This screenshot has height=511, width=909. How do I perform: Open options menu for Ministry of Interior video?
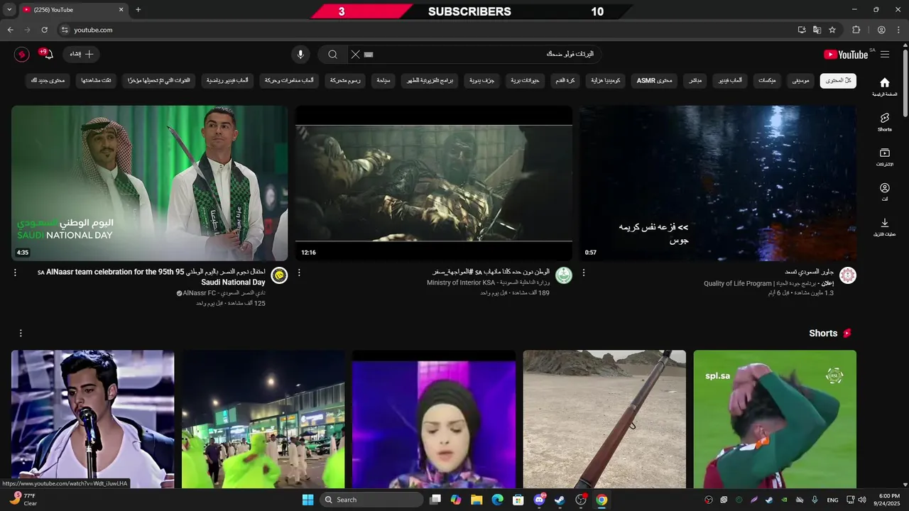tap(299, 273)
